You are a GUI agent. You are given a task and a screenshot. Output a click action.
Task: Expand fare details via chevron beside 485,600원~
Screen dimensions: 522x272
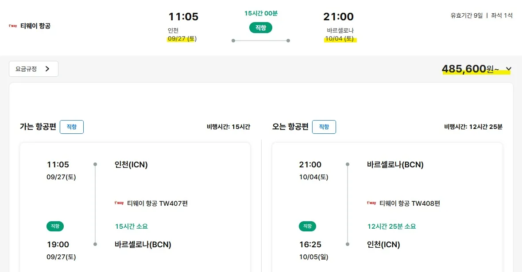click(x=508, y=69)
